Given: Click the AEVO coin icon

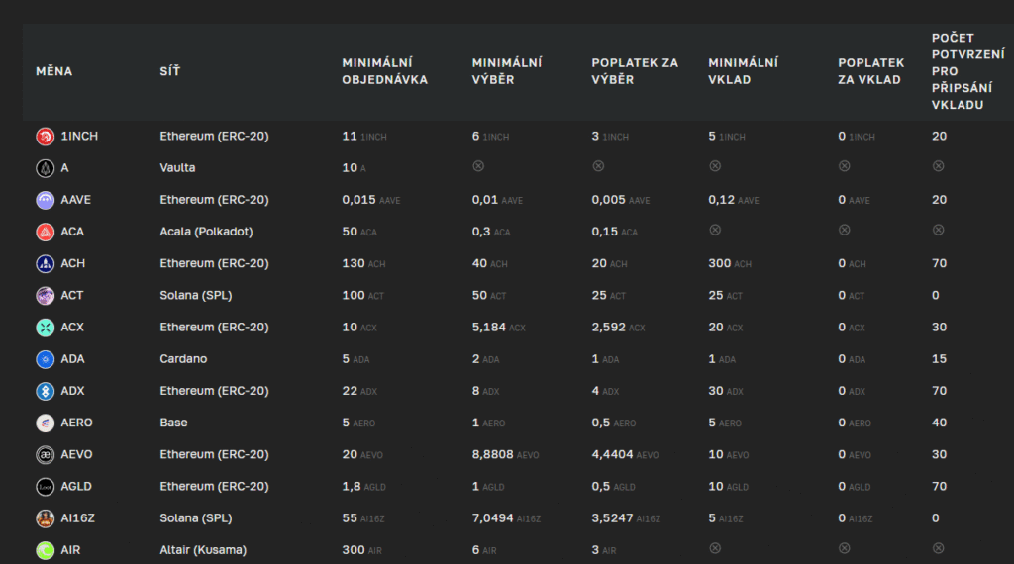Looking at the screenshot, I should 45,454.
